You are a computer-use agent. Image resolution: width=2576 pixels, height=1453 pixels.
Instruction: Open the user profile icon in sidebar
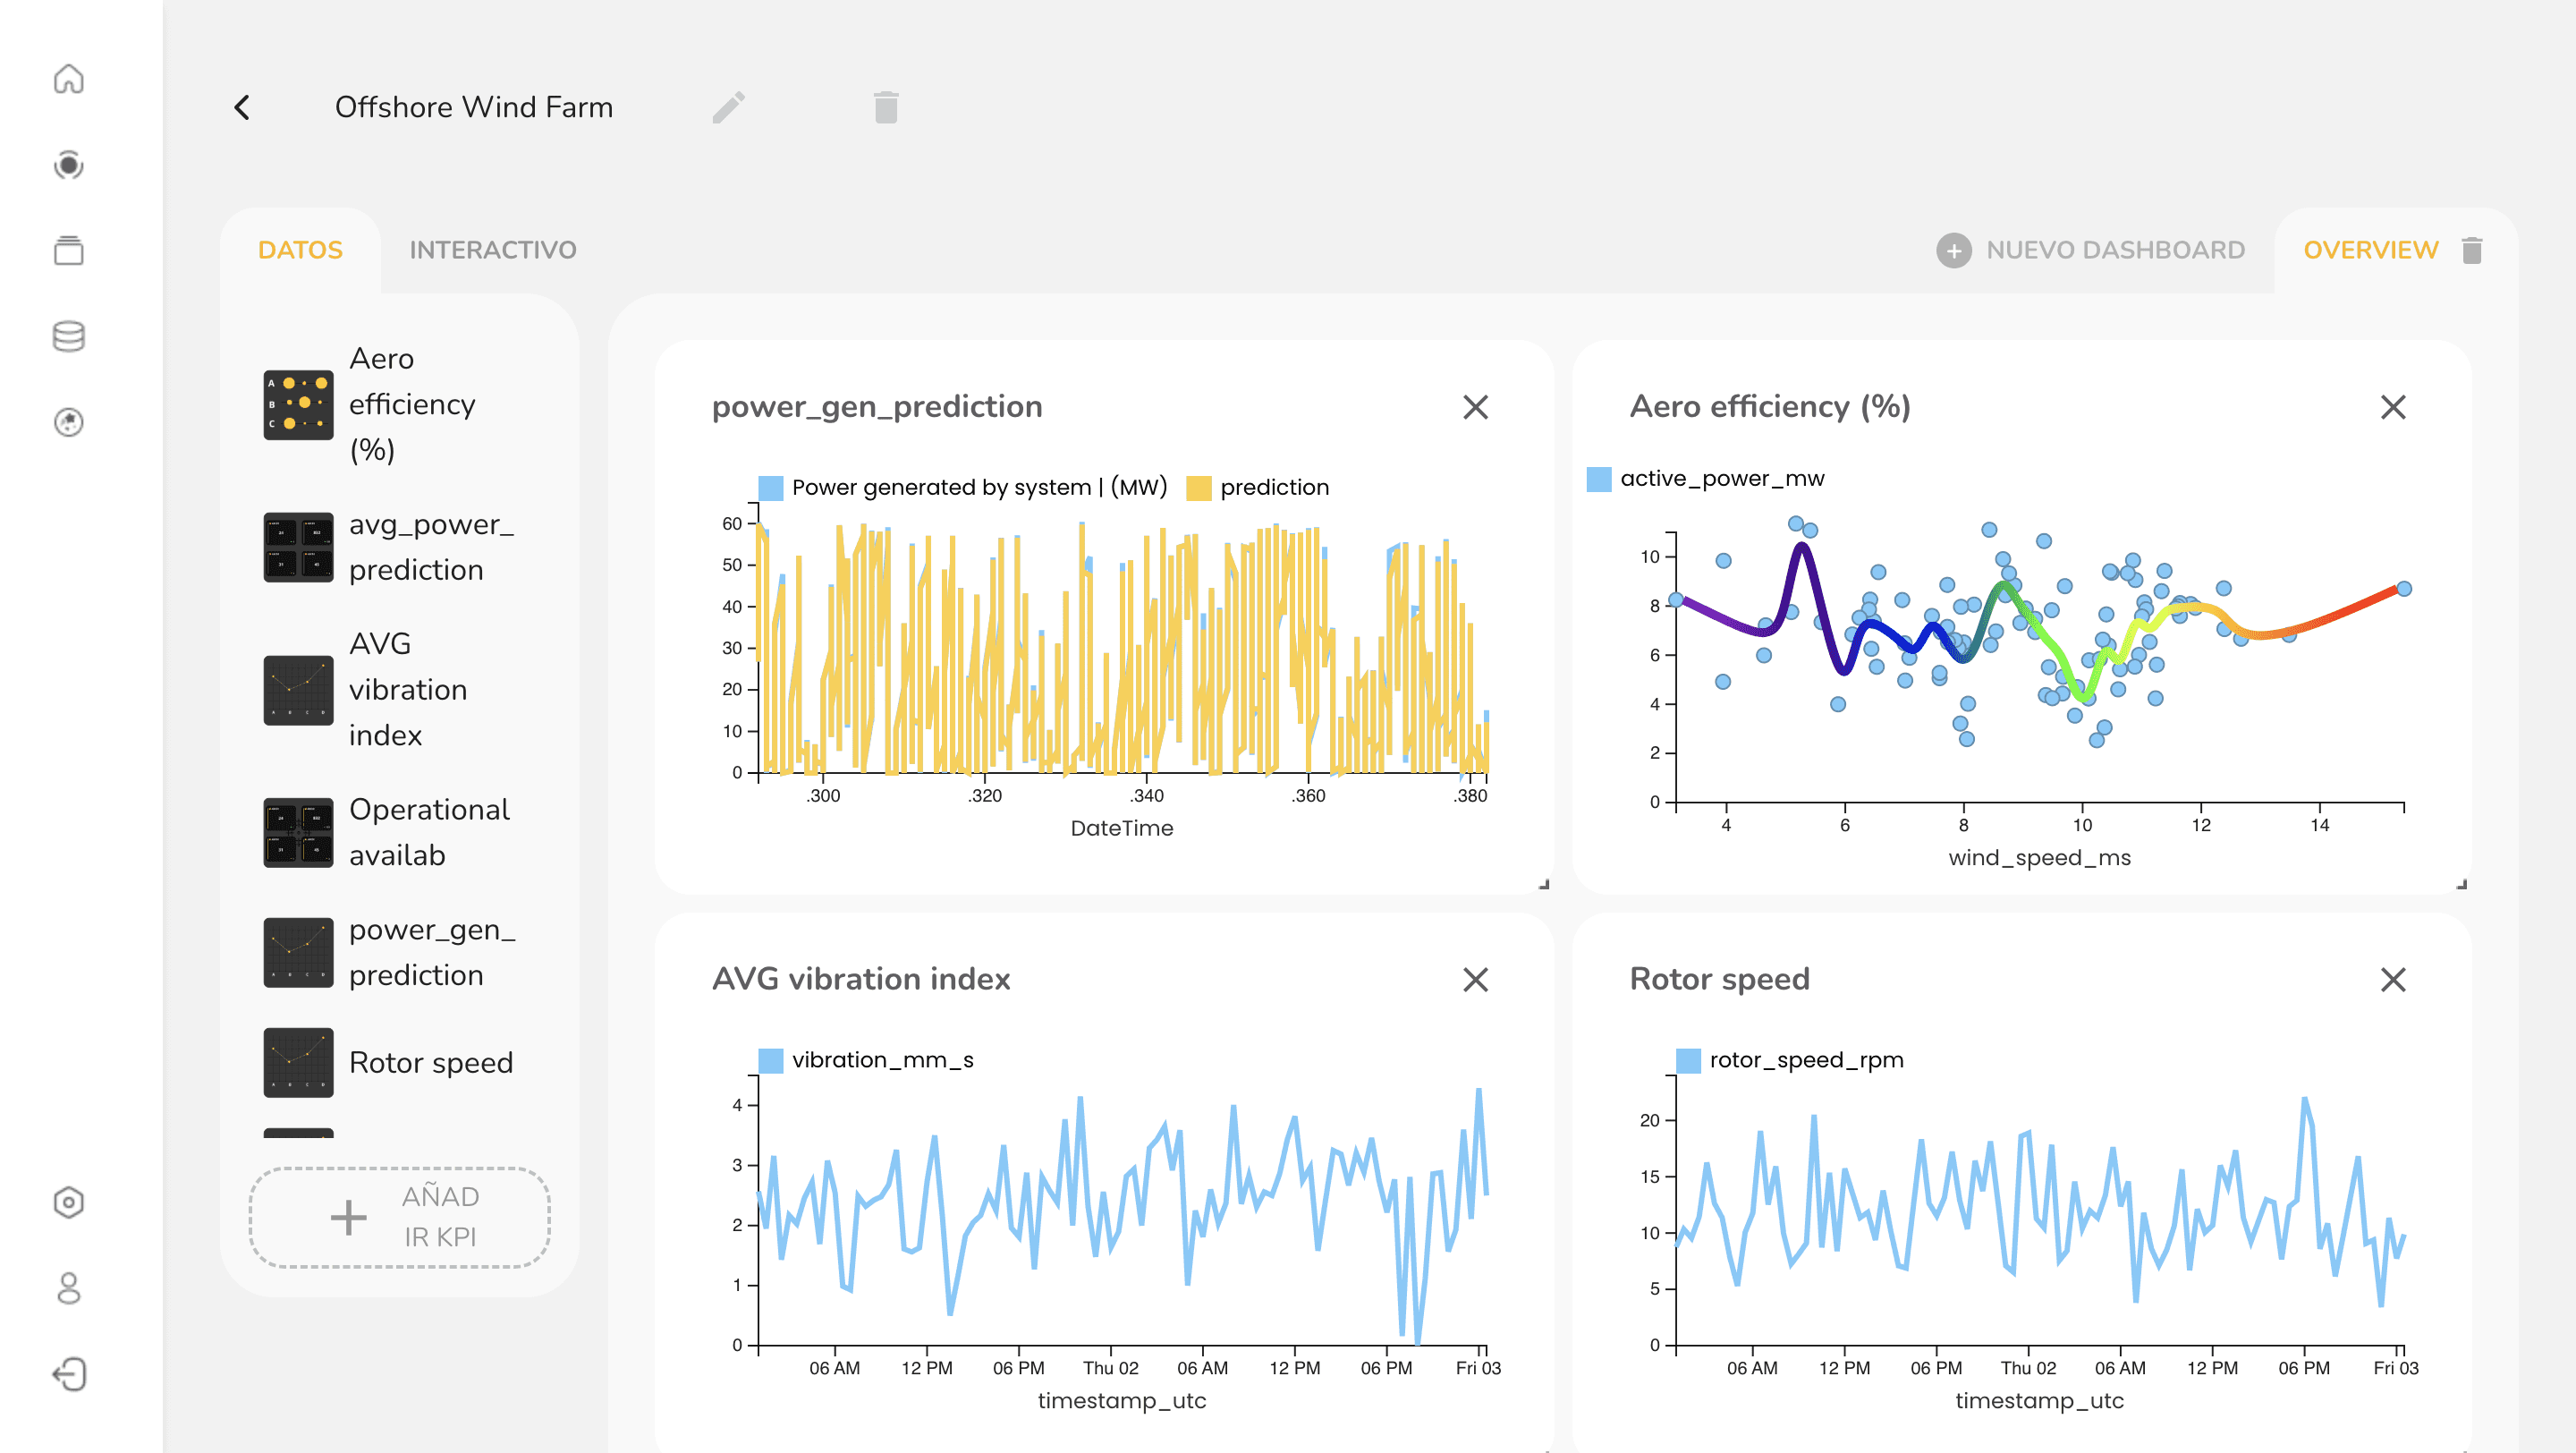click(68, 1288)
